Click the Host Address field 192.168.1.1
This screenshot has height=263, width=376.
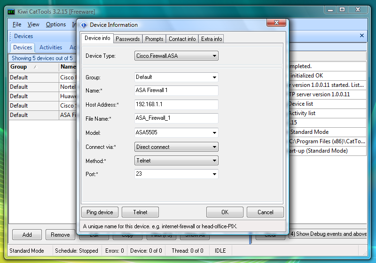(176, 104)
